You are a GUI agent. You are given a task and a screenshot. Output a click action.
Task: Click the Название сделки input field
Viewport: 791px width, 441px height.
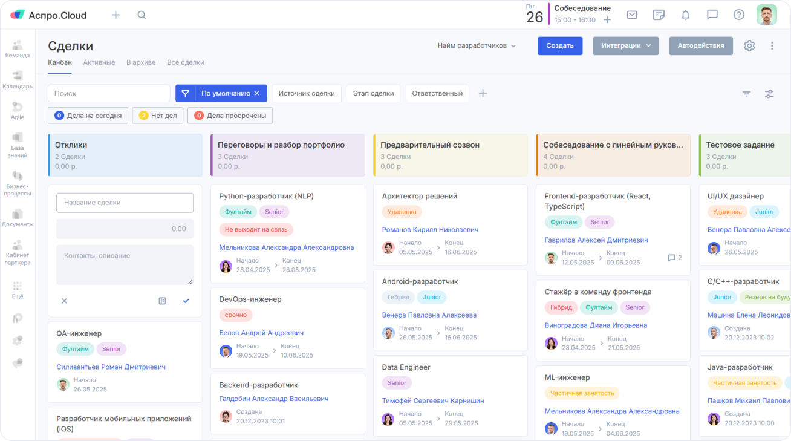point(125,203)
